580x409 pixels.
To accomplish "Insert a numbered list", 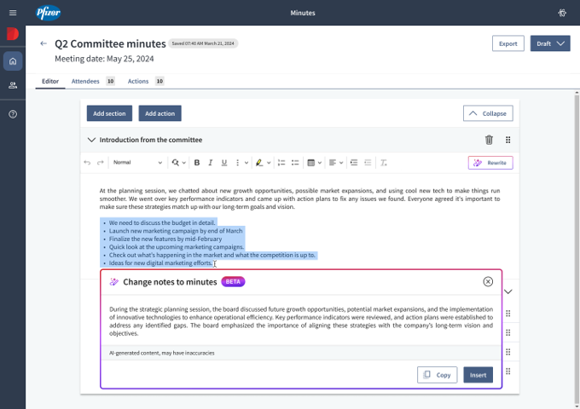I will (281, 163).
